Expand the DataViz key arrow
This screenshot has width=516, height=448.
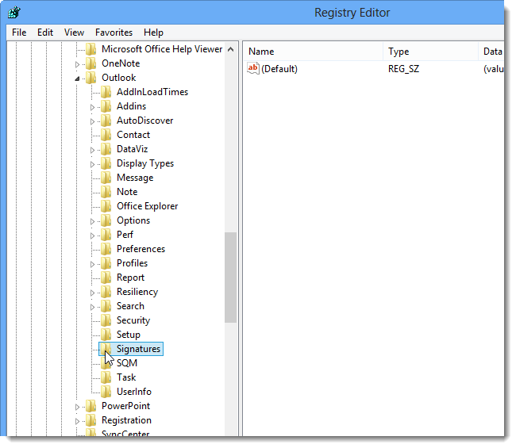click(x=92, y=150)
